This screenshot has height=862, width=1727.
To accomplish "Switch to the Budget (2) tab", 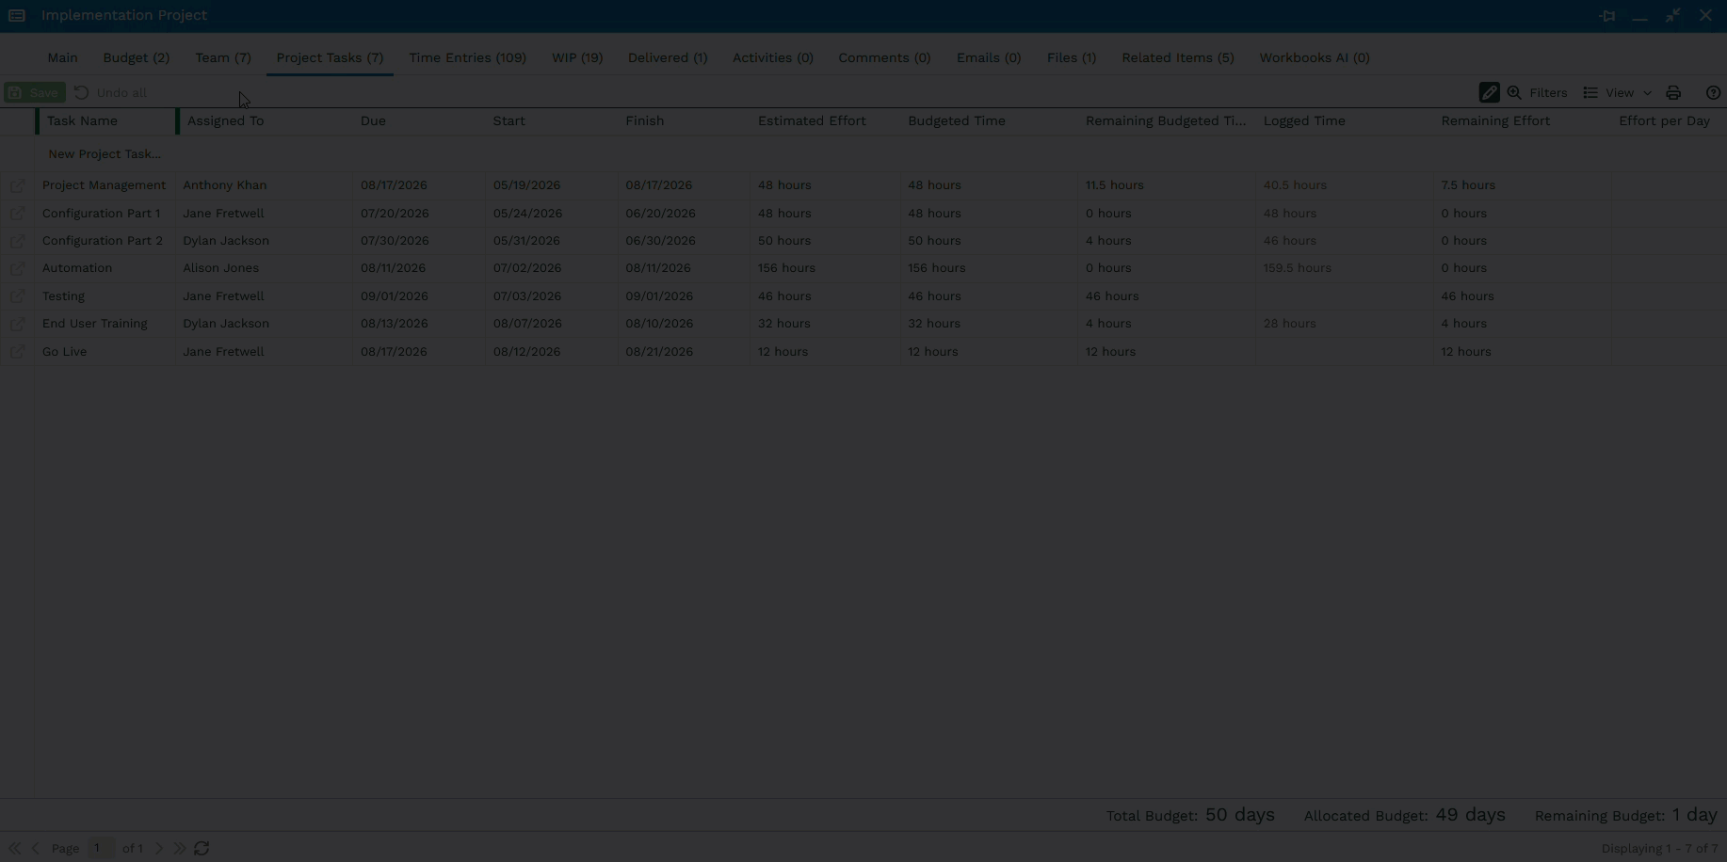I will (x=137, y=57).
